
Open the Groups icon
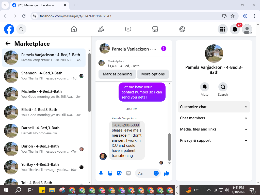(x=182, y=29)
